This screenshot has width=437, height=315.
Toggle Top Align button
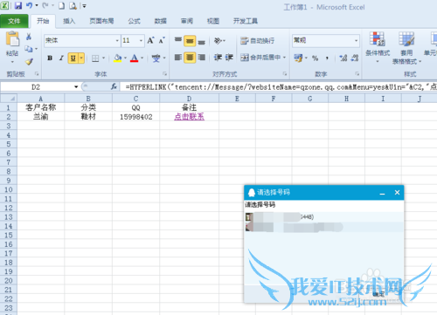[x=178, y=40]
